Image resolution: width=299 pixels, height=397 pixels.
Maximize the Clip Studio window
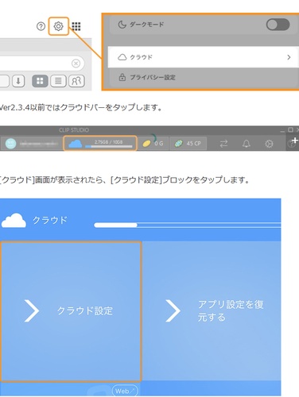point(290,129)
